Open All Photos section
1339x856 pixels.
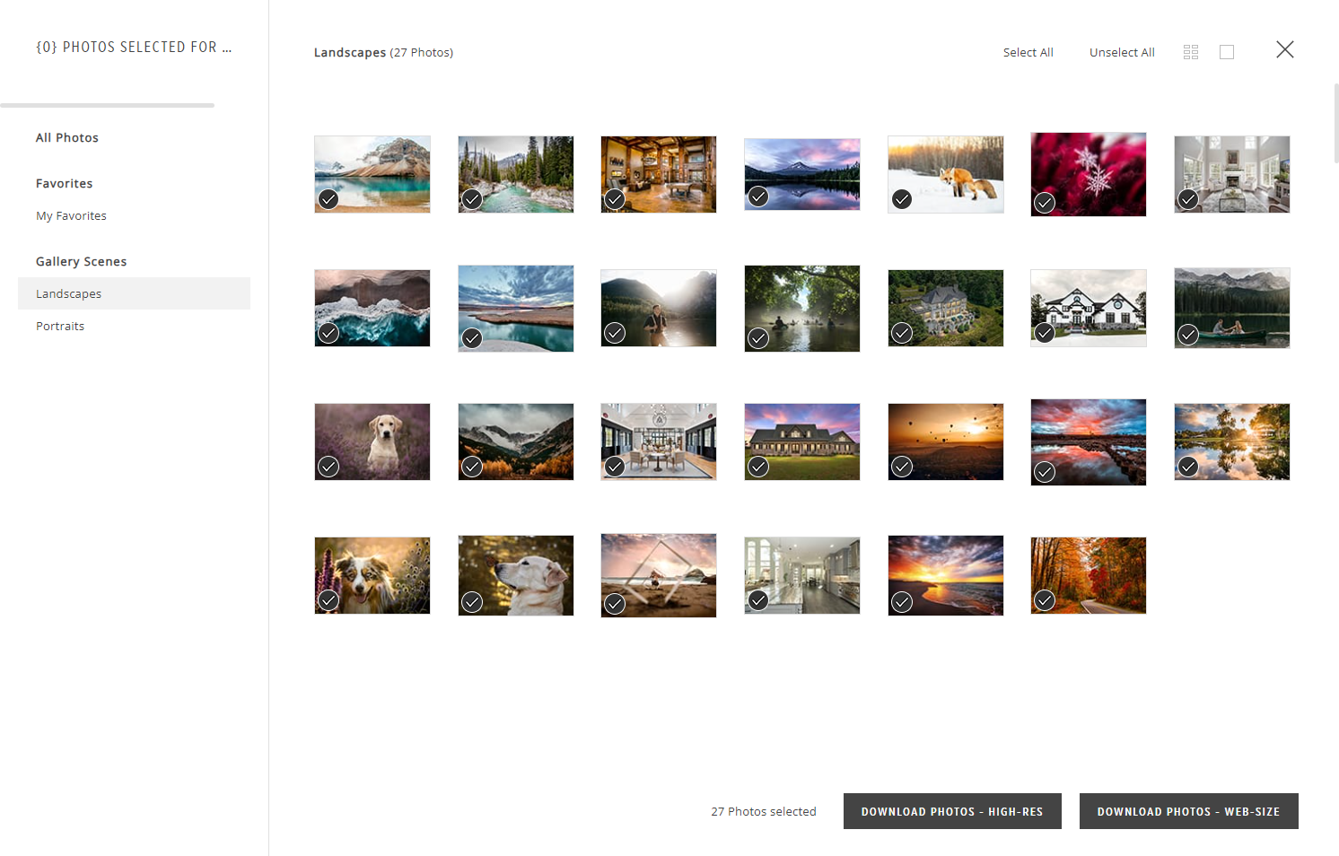click(x=67, y=137)
